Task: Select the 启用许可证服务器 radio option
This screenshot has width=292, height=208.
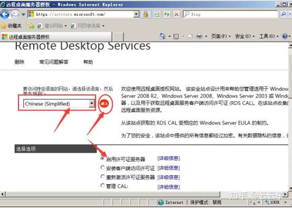Action: click(x=102, y=159)
